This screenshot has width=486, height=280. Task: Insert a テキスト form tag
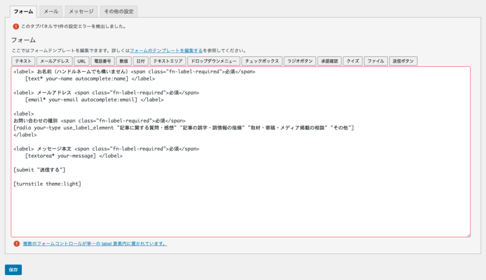pos(23,61)
